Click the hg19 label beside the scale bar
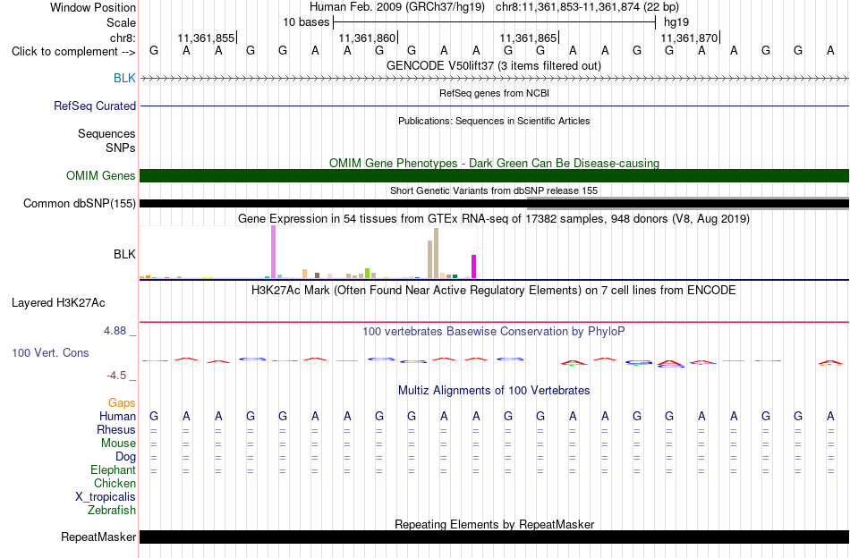 676,22
